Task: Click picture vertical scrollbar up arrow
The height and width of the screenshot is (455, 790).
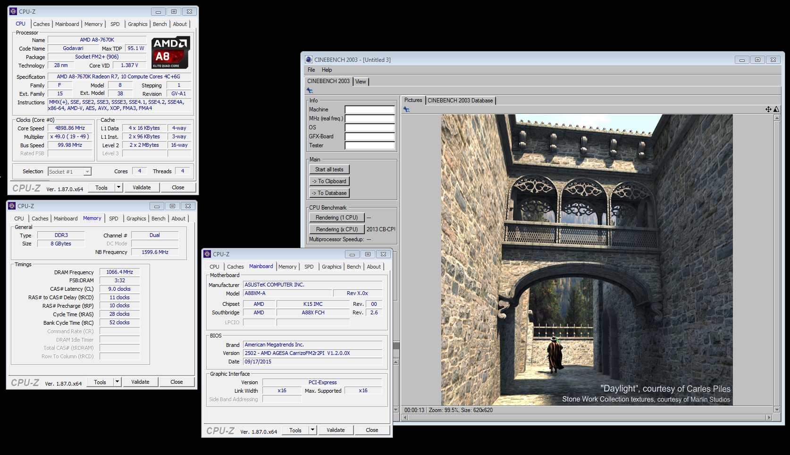Action: click(x=777, y=118)
